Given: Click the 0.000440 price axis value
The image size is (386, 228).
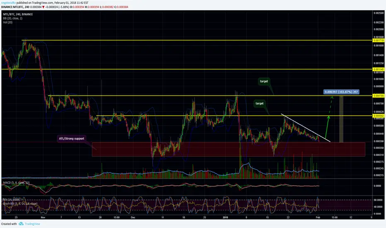Looking at the screenshot, I should click(x=379, y=133).
